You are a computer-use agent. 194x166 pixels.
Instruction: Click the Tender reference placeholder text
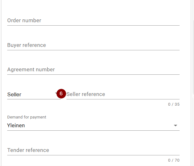(28, 150)
